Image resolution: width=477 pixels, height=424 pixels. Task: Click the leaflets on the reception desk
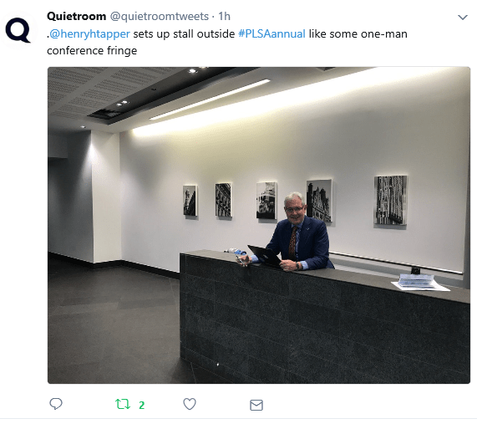(x=420, y=283)
